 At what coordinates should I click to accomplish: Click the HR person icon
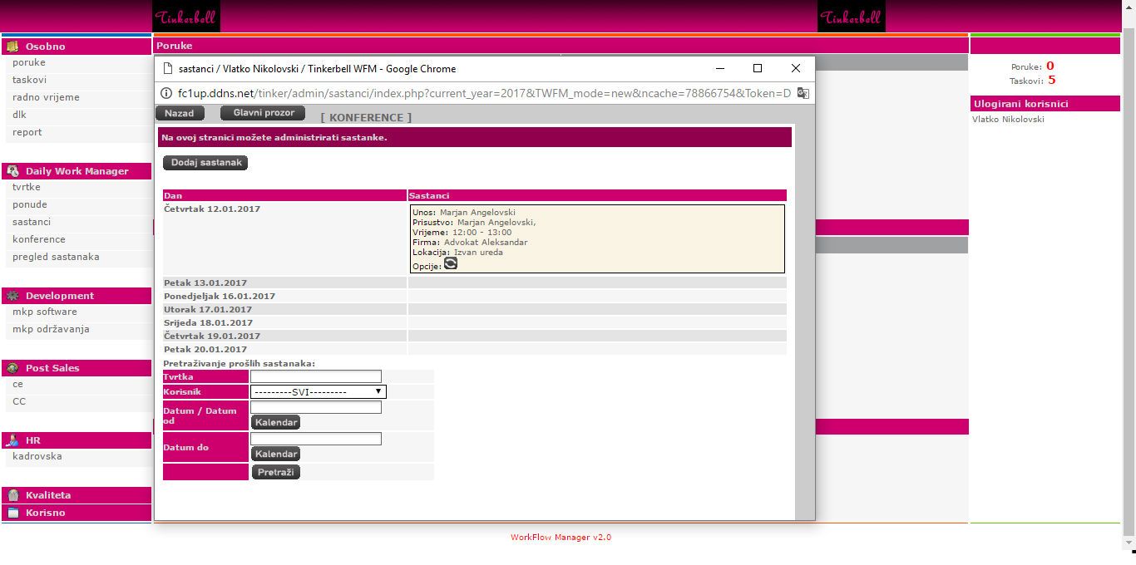pyautogui.click(x=12, y=440)
